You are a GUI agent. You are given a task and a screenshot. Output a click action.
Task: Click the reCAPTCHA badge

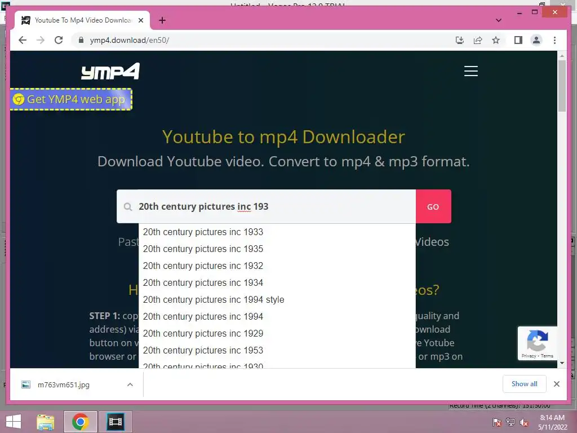click(537, 343)
